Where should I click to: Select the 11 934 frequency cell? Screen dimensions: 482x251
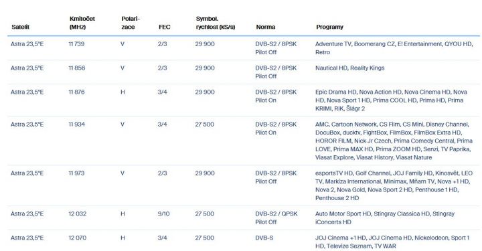pyautogui.click(x=76, y=124)
